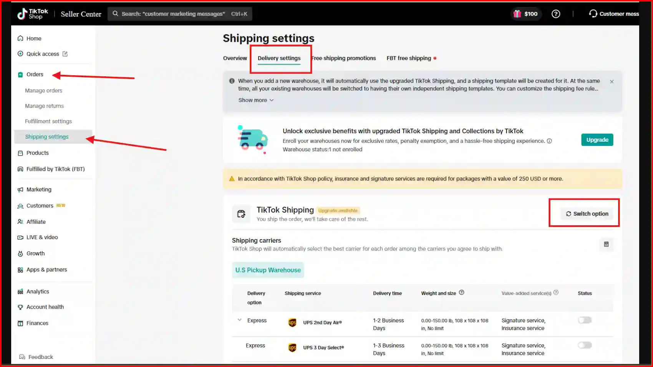The width and height of the screenshot is (653, 367).
Task: Click the Home sidebar icon
Action: pos(20,38)
